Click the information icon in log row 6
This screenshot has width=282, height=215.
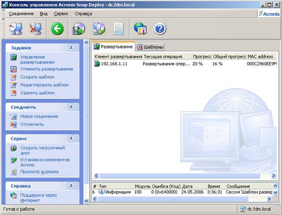(x=102, y=192)
